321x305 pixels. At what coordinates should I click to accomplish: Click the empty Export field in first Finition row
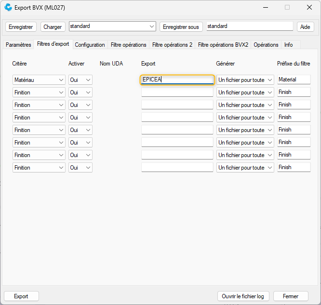[x=177, y=92]
